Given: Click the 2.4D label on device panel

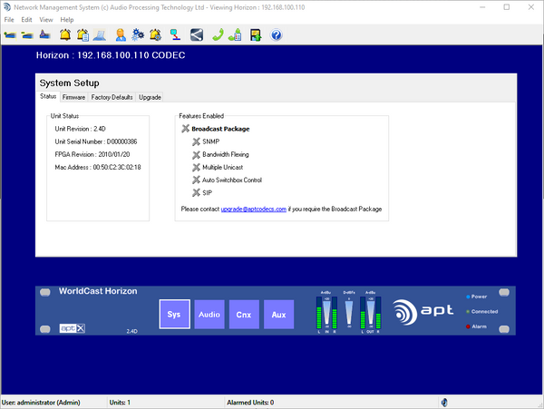Looking at the screenshot, I should pyautogui.click(x=131, y=331).
